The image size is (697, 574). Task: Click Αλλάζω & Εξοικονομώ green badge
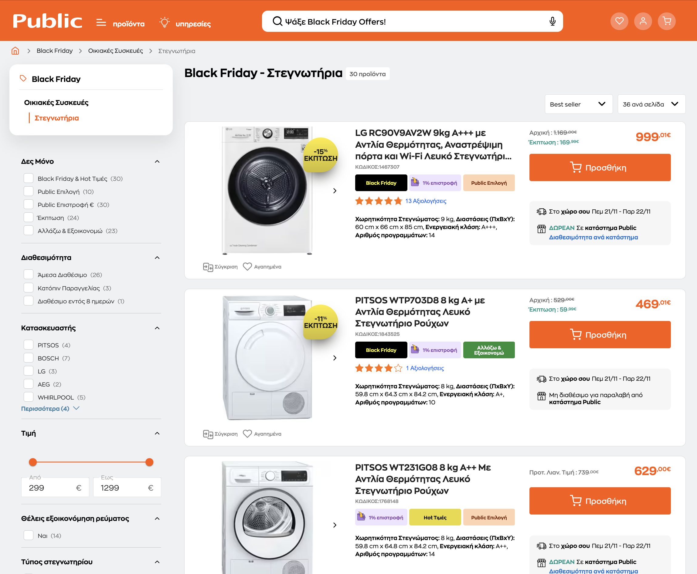489,350
